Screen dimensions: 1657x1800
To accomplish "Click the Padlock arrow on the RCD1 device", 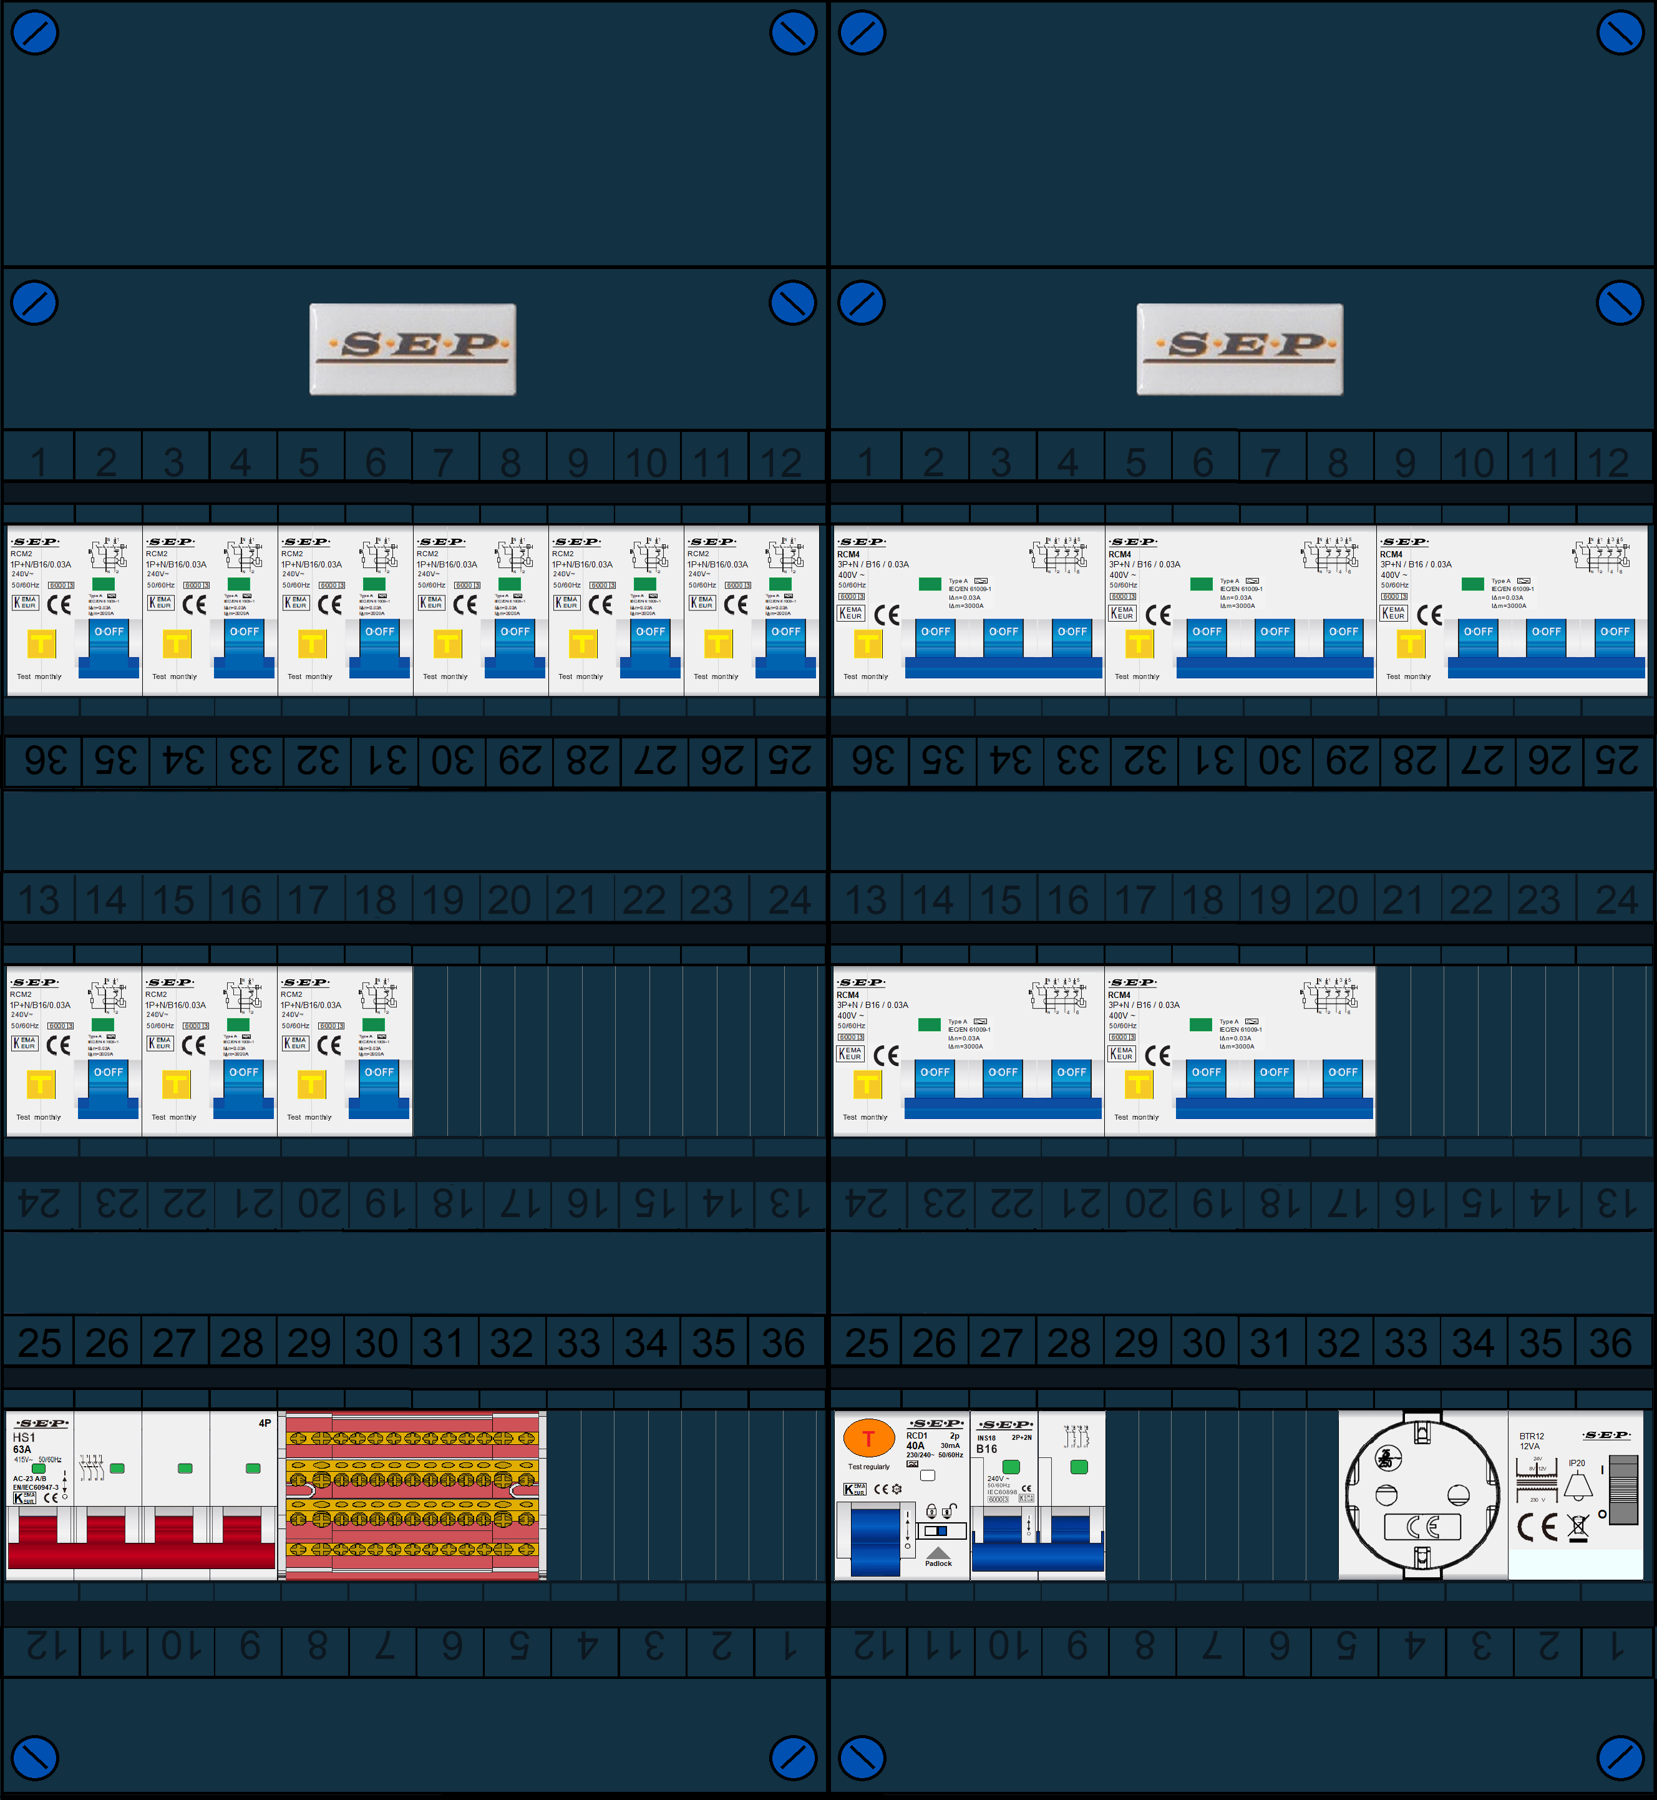I will click(x=938, y=1552).
